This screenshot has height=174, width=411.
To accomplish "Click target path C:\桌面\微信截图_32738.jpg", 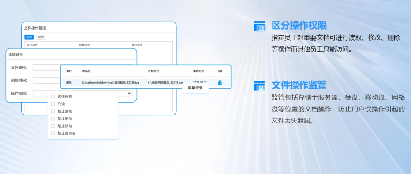I will click(x=165, y=82).
